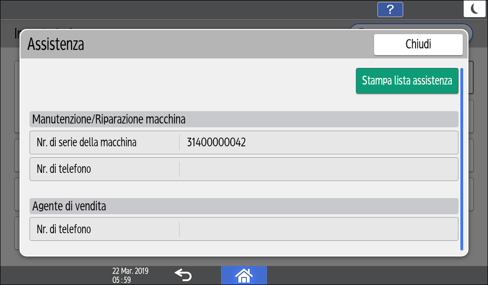Tap the date and time display
This screenshot has width=488, height=285.
pos(130,275)
